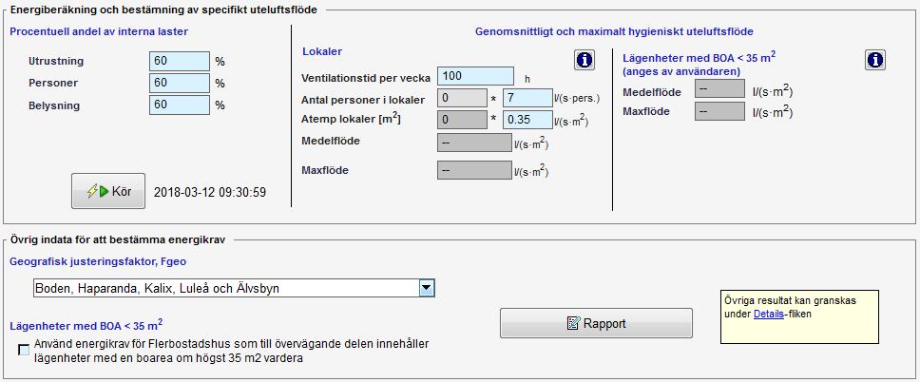Open the Details link
The height and width of the screenshot is (382, 920).
(x=768, y=314)
